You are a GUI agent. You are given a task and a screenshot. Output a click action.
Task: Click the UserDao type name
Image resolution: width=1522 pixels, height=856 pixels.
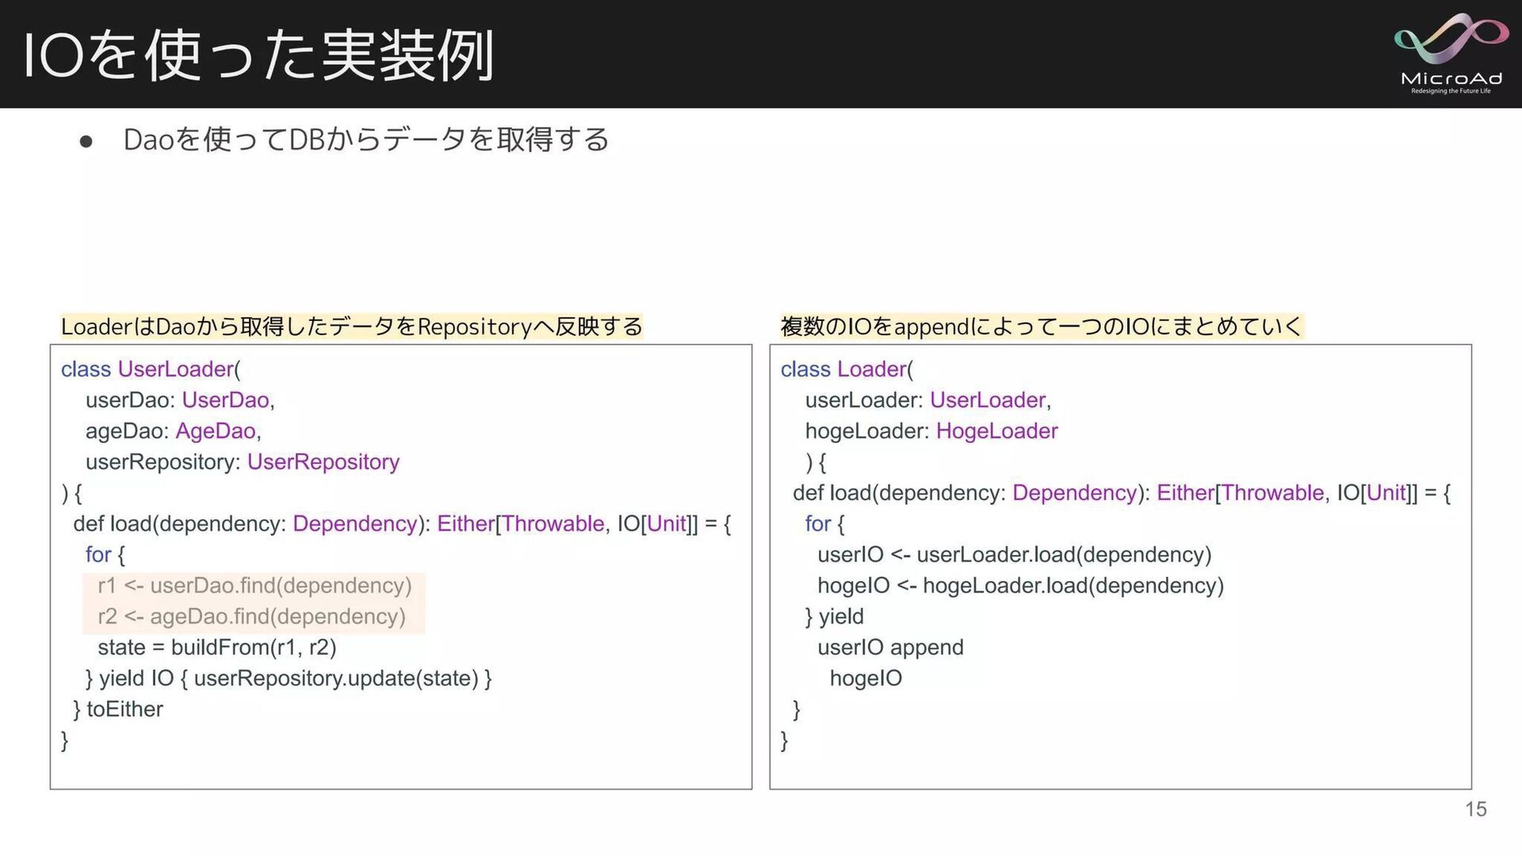tap(225, 400)
